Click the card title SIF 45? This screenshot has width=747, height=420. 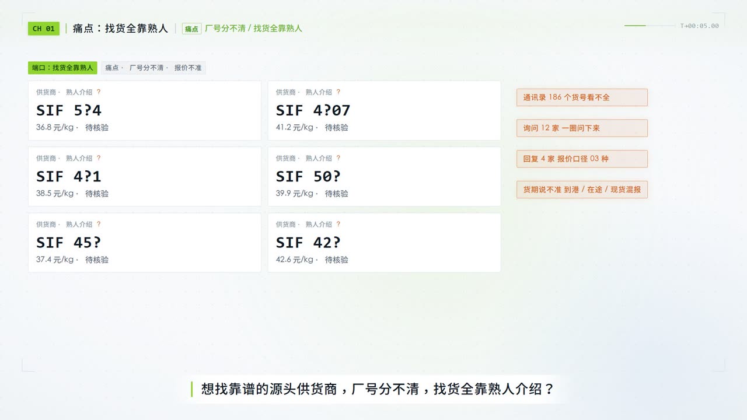tap(69, 242)
